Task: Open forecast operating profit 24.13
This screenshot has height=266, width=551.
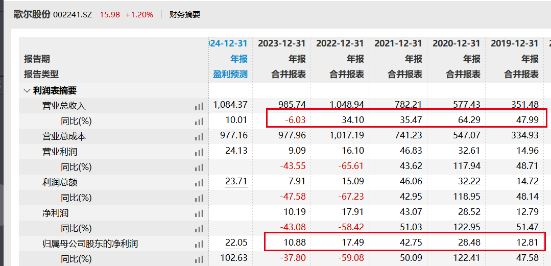Action: (x=236, y=151)
